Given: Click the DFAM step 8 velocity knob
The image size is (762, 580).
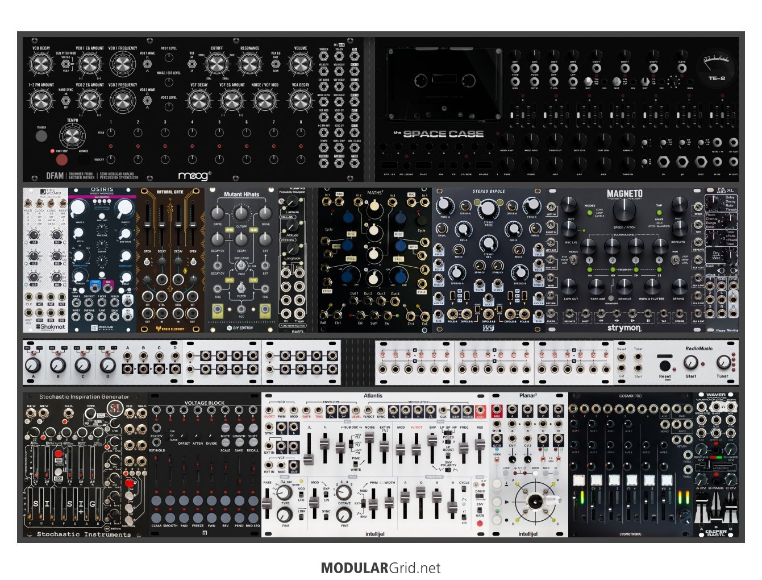Looking at the screenshot, I should 301,159.
